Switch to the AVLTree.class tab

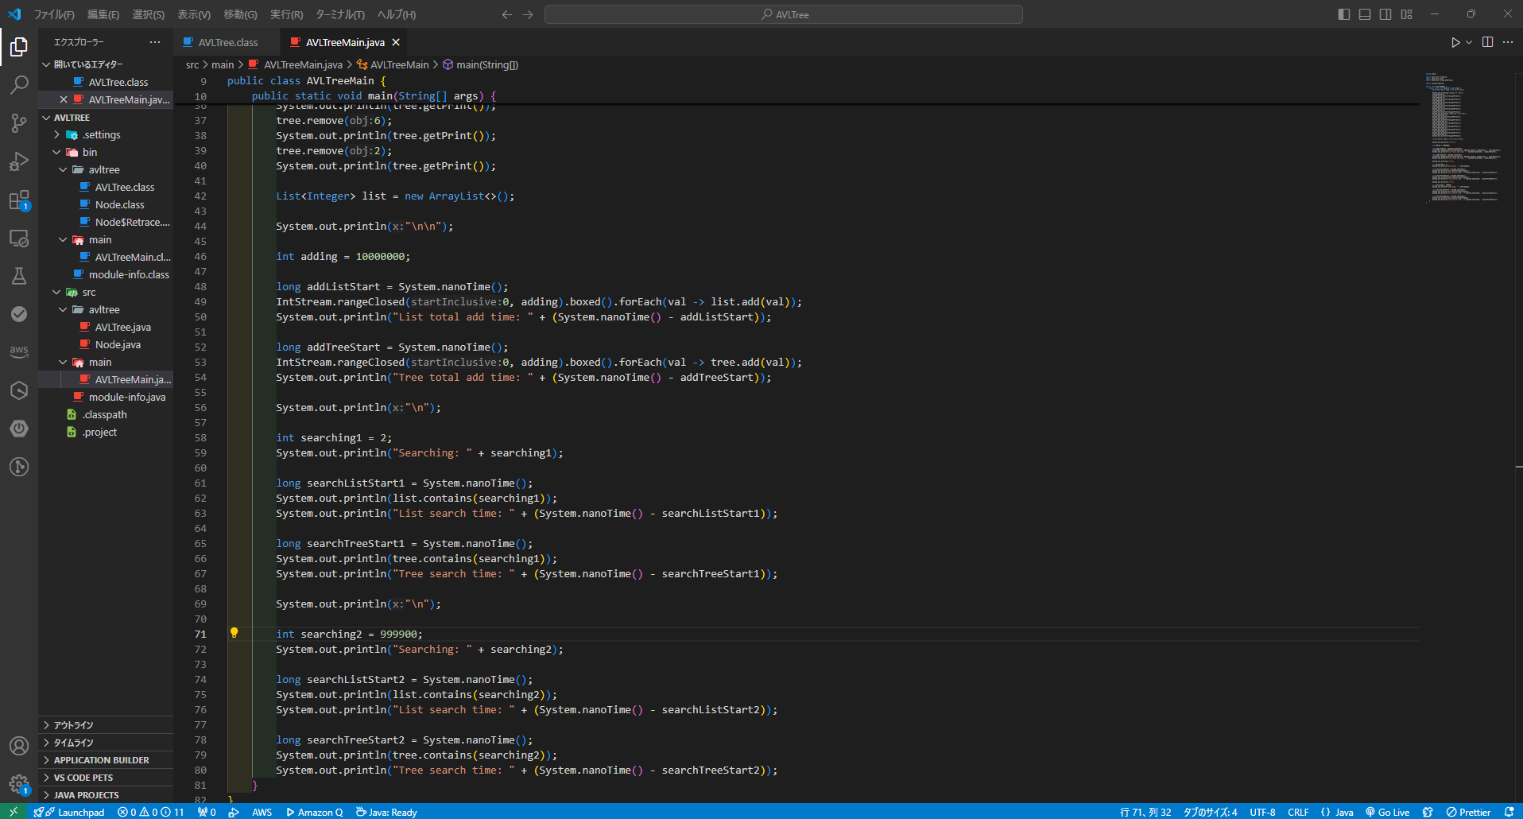[227, 42]
